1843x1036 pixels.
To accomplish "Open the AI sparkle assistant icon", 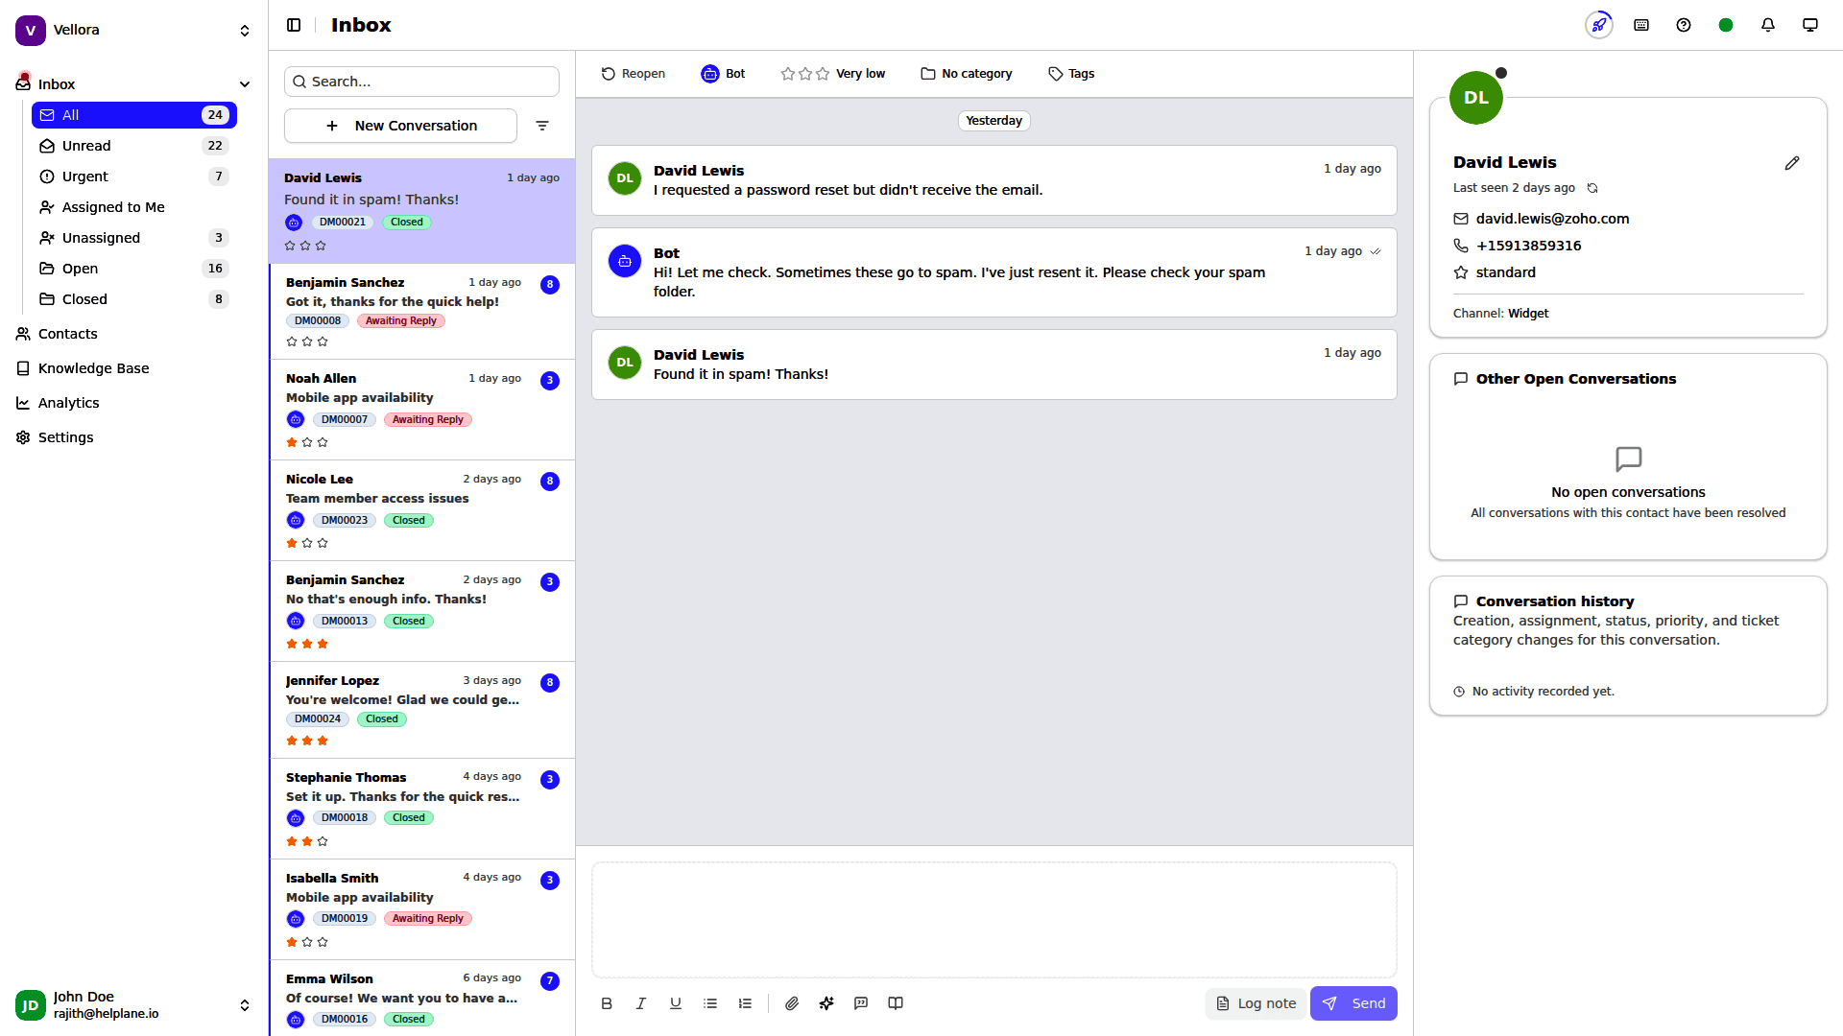I will (826, 1003).
